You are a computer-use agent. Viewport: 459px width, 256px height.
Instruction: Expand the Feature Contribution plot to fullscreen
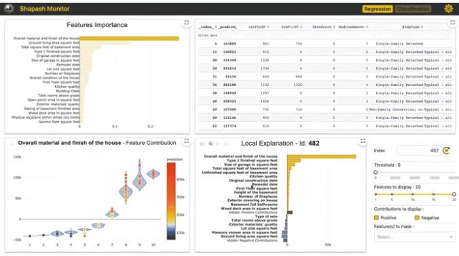coord(187,142)
